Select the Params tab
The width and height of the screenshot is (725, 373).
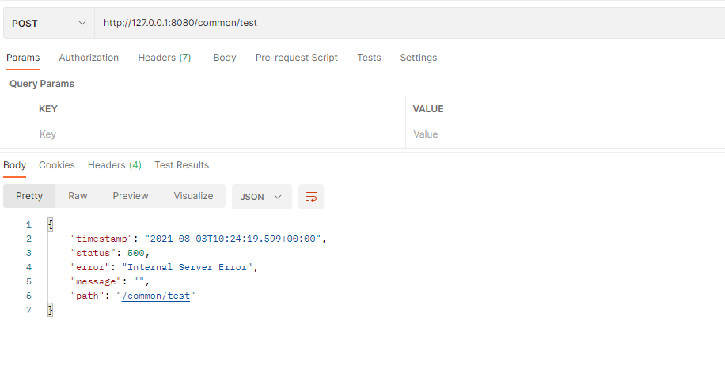[23, 58]
